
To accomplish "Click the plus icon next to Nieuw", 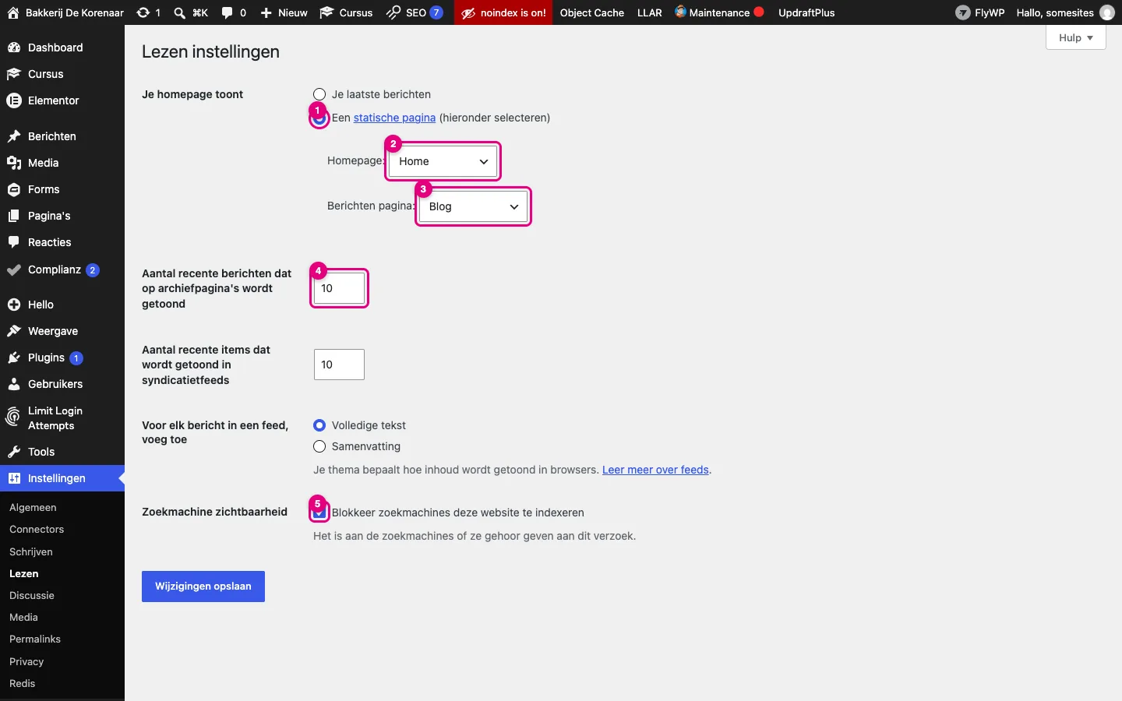I will pyautogui.click(x=266, y=12).
